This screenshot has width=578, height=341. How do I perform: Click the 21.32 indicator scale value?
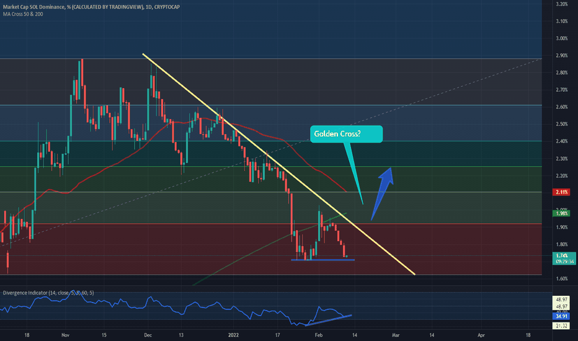562,326
